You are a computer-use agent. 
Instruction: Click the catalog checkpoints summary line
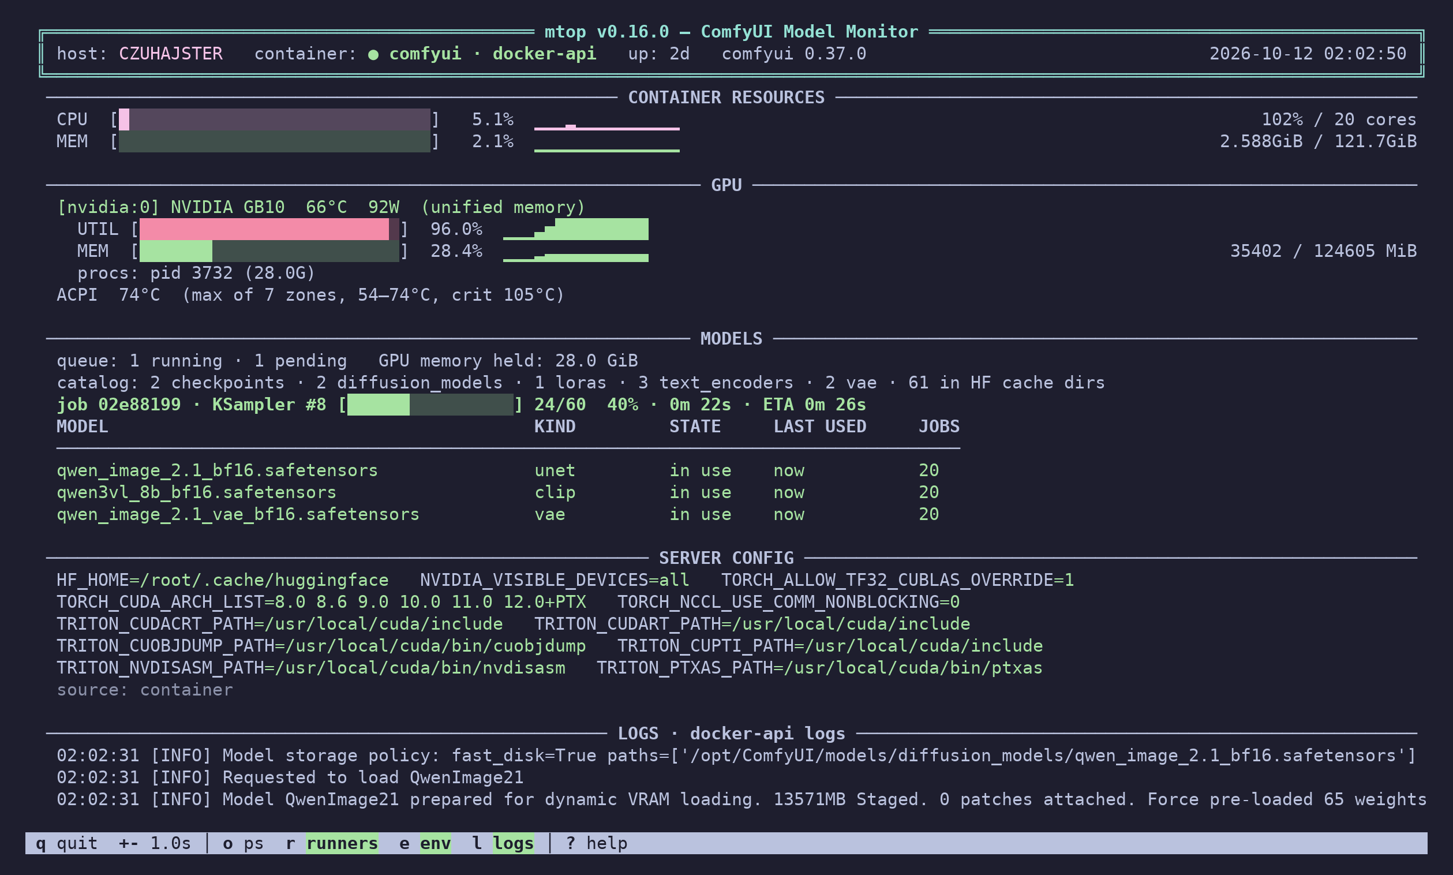(581, 383)
